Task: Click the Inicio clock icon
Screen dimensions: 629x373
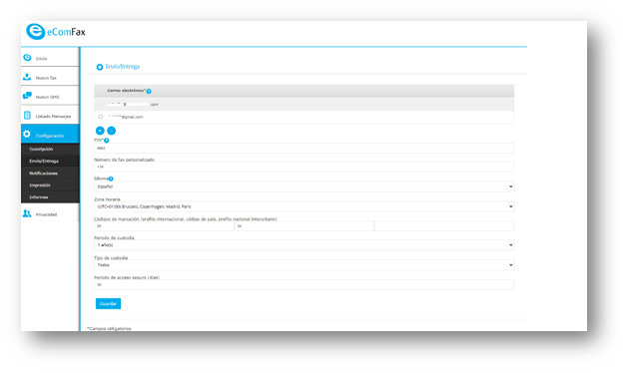Action: 27,57
